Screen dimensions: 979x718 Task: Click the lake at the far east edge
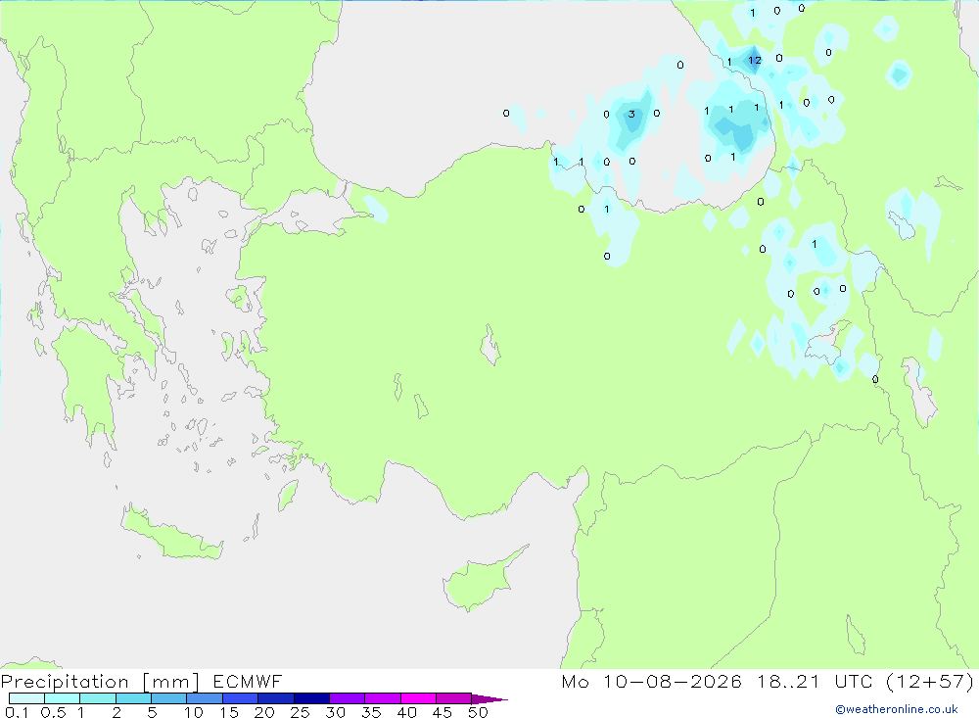tap(919, 391)
